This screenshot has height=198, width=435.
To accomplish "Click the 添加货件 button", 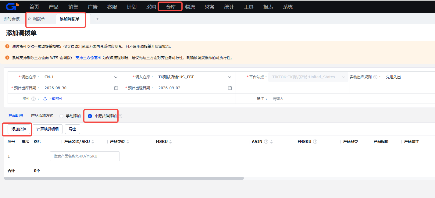I will click(19, 129).
